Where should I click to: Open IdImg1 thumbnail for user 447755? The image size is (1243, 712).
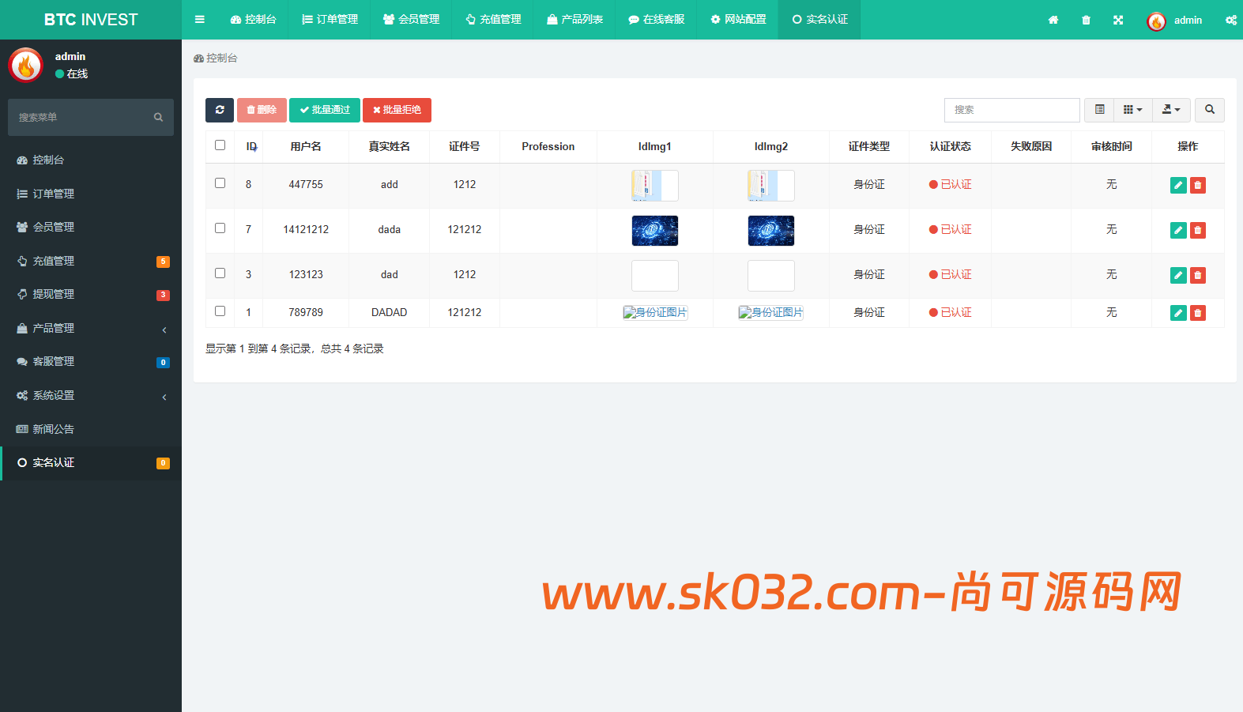[x=655, y=186]
